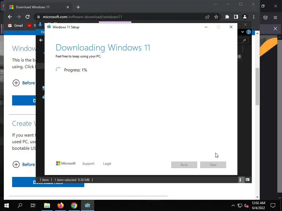The height and width of the screenshot is (211, 282).
Task: Click the Chrome forward arrow
Action: click(x=19, y=17)
